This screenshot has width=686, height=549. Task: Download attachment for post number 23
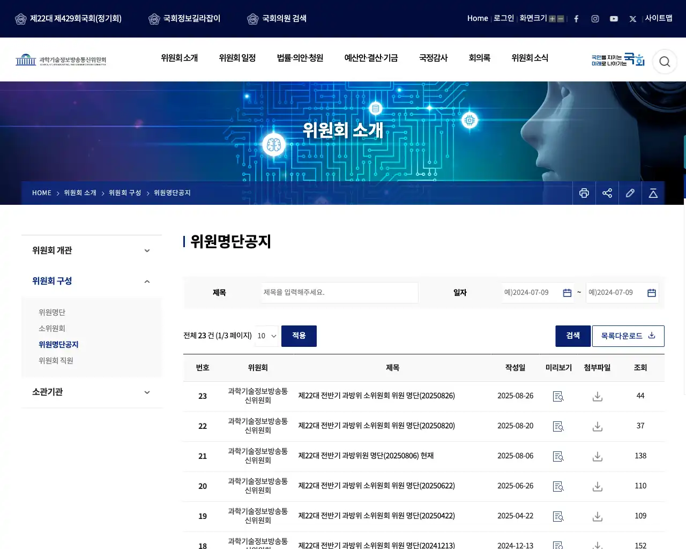click(598, 396)
